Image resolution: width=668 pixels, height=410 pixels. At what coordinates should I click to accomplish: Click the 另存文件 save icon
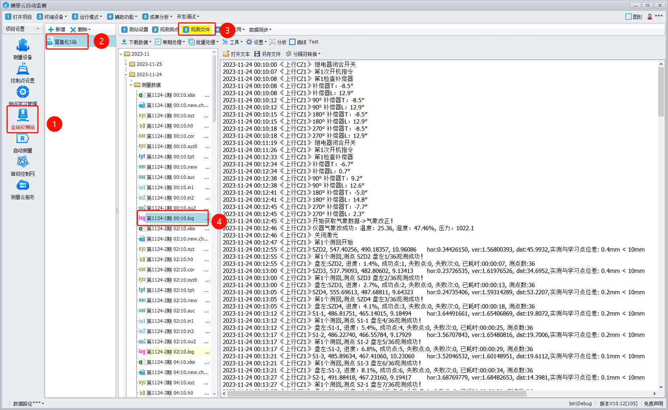click(257, 54)
